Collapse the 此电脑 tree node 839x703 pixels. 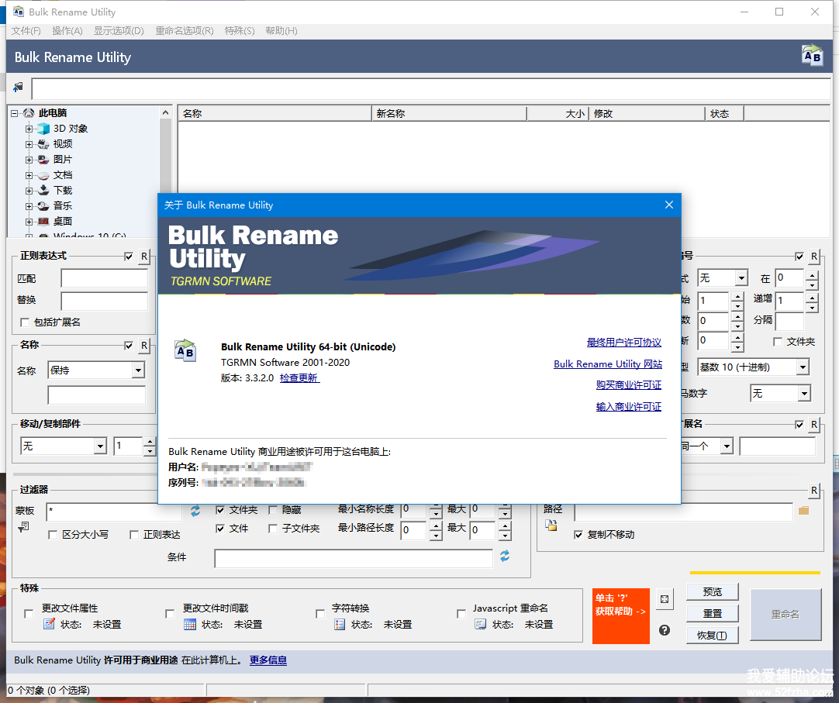(14, 113)
